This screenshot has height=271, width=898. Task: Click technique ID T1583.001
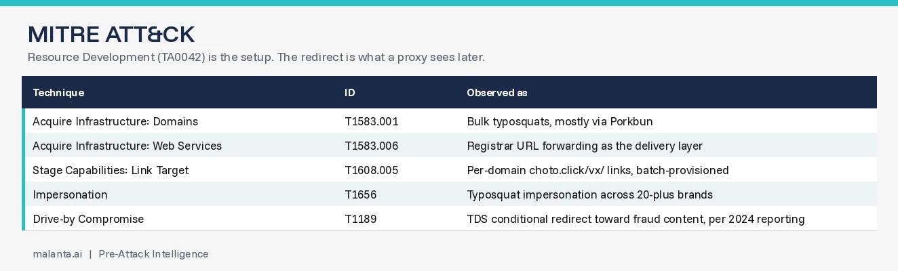pos(372,122)
